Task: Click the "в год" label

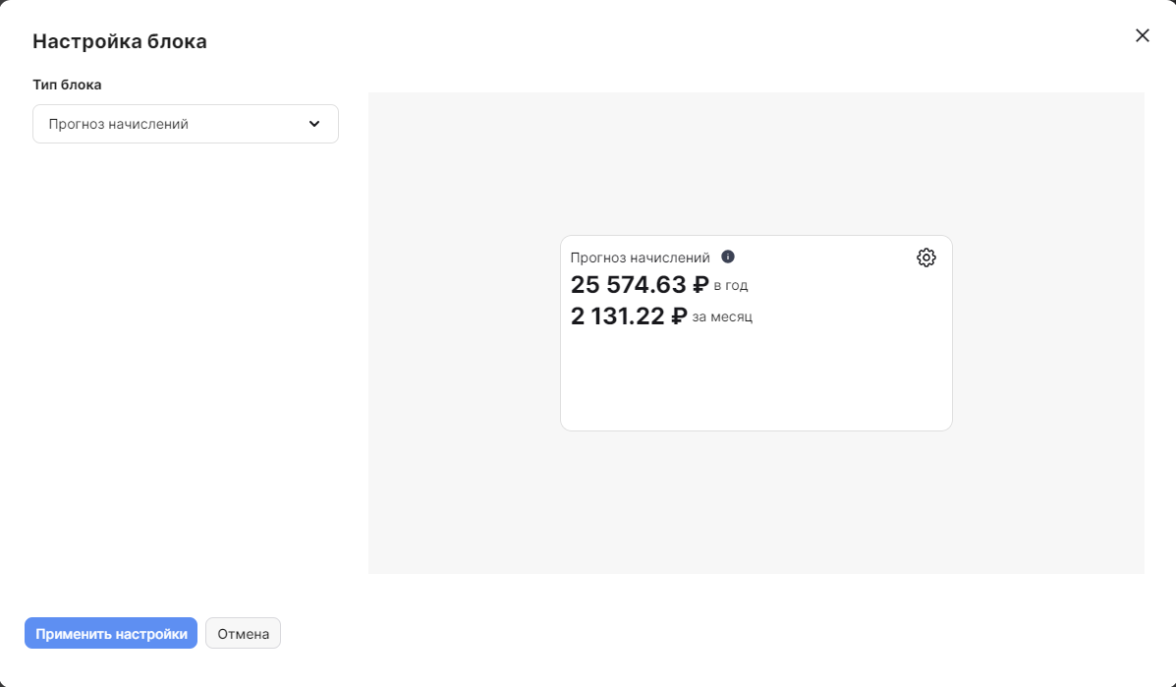Action: click(731, 286)
